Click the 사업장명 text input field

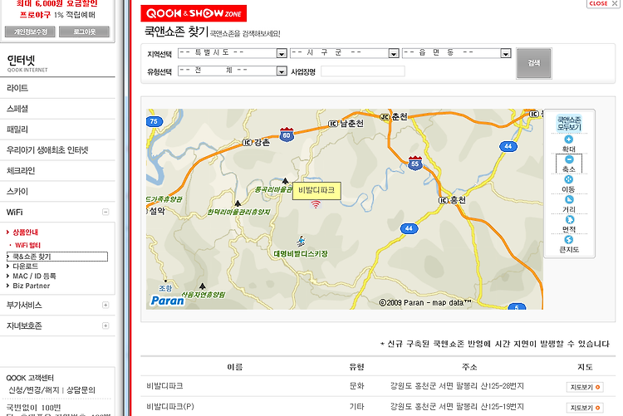click(x=363, y=71)
